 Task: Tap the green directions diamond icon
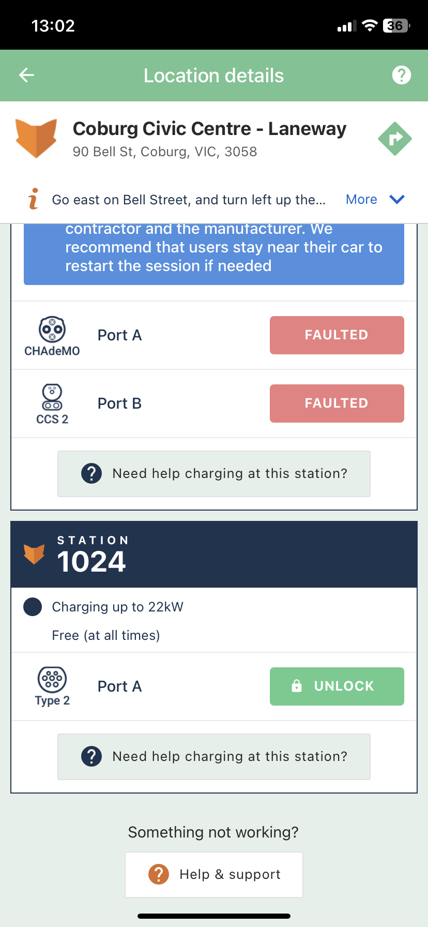point(395,139)
